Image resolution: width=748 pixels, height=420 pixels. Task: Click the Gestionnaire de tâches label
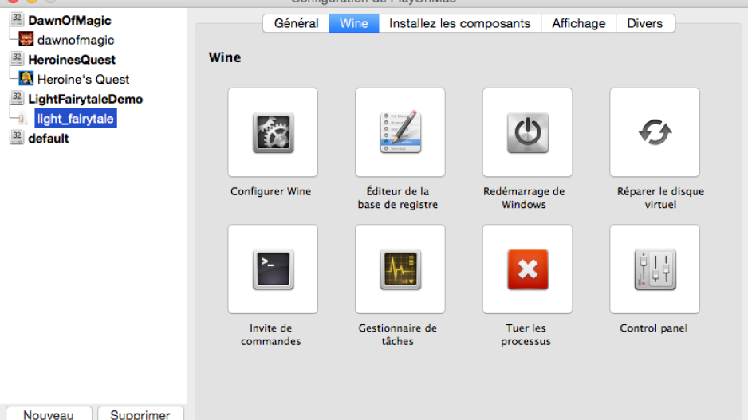(x=398, y=335)
